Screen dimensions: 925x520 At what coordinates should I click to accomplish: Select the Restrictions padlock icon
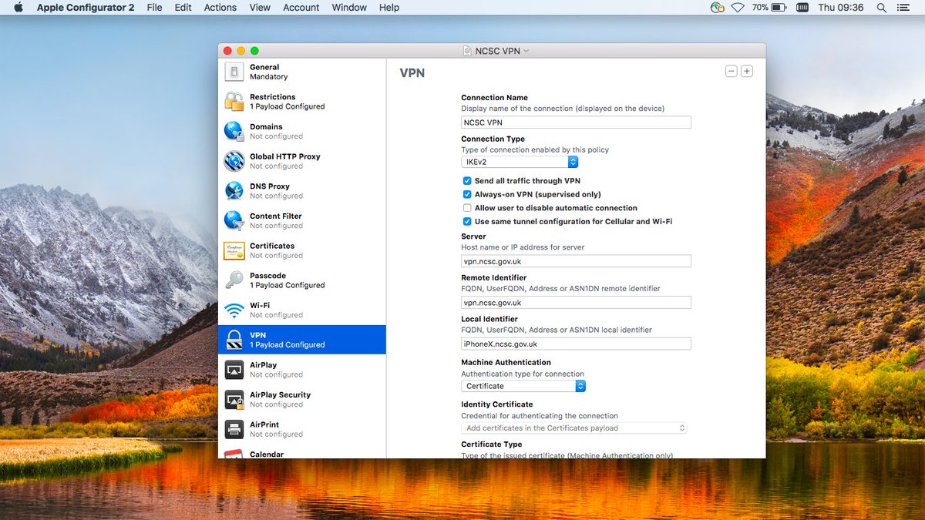pos(234,102)
